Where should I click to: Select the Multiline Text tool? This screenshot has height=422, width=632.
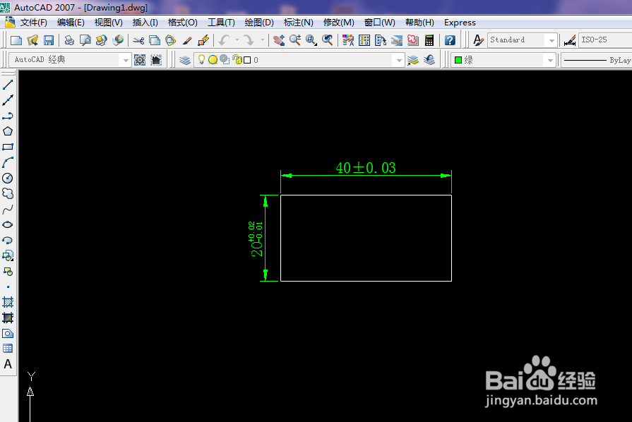(x=8, y=364)
